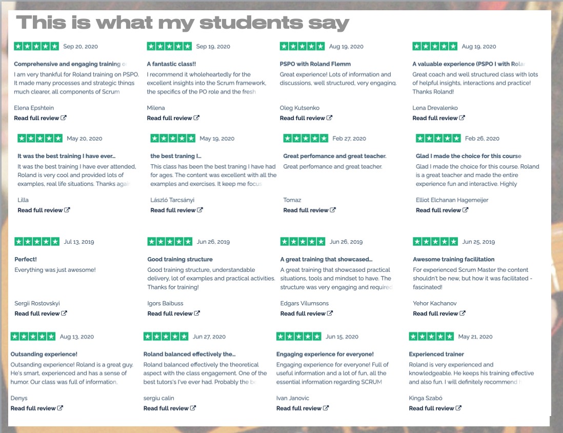The height and width of the screenshot is (433, 563).
Task: Open external link icon beside Elena Epshtein's review
Action: pyautogui.click(x=64, y=118)
